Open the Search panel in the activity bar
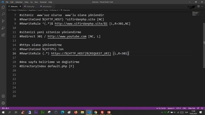 pos(3,14)
